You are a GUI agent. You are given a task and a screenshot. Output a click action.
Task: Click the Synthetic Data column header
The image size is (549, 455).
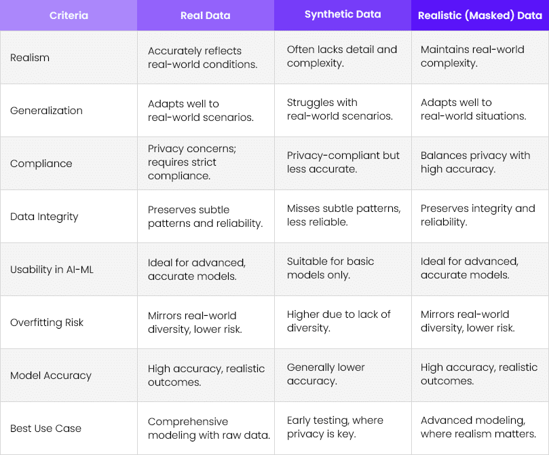pyautogui.click(x=343, y=14)
